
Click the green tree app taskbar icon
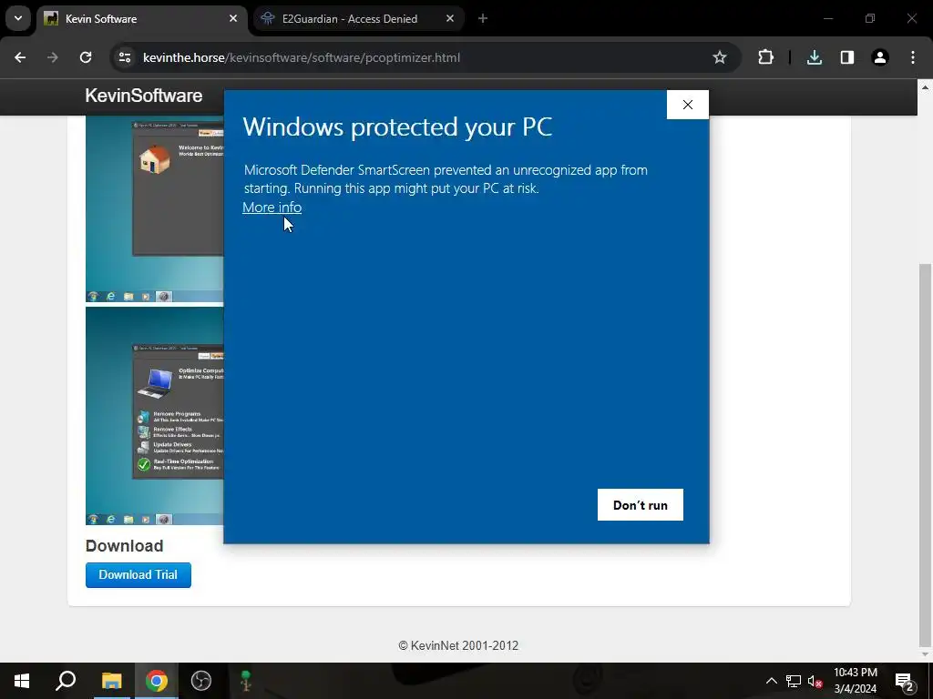(x=246, y=681)
